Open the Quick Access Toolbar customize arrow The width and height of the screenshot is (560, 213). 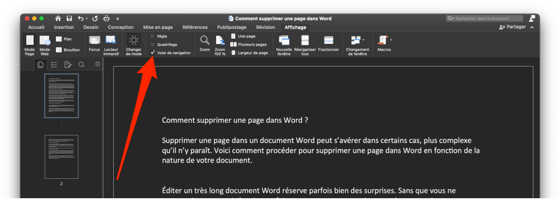coord(118,19)
